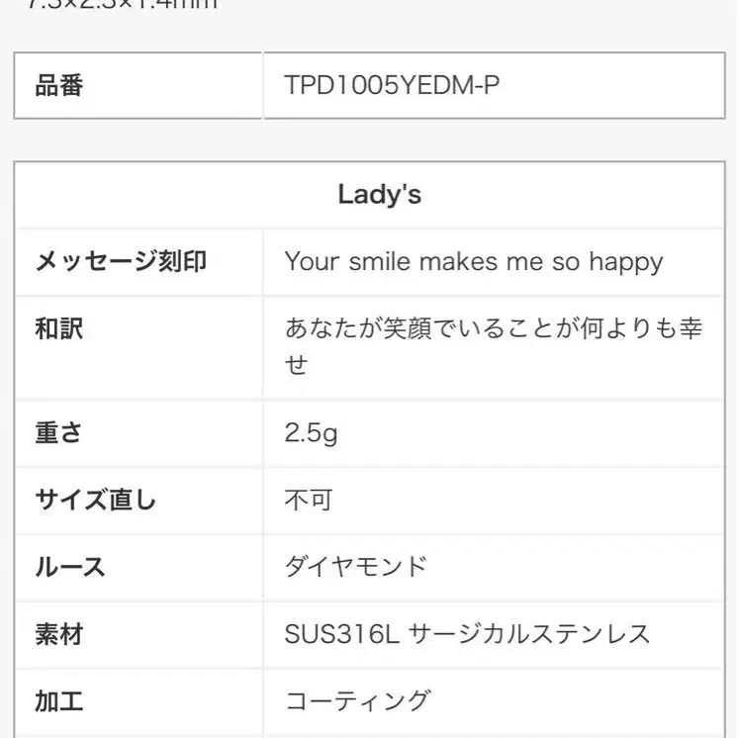Select the 和訳 row label
738x738 pixels.
pos(59,328)
